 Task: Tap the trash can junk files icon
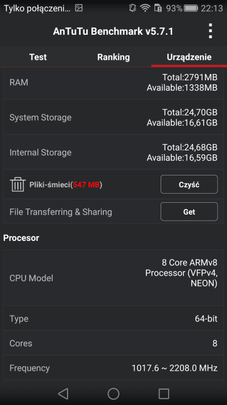coord(18,184)
